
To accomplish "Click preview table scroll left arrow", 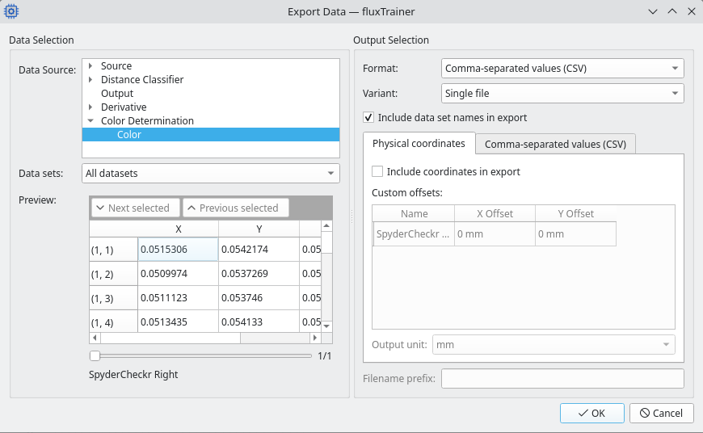I will click(95, 338).
